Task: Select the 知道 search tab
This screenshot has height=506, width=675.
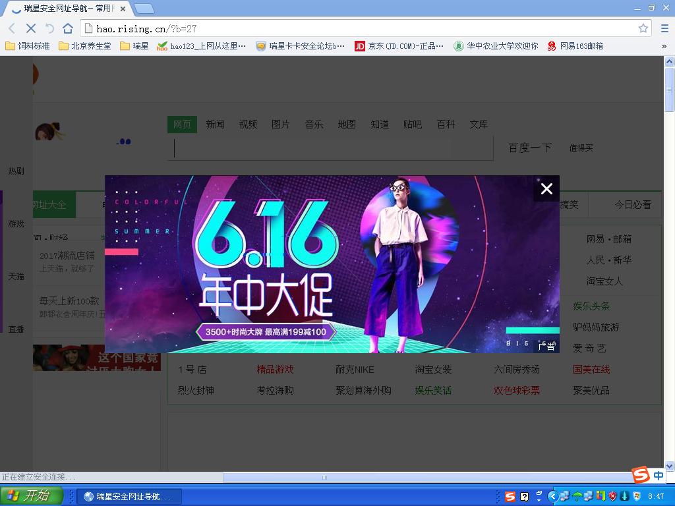Action: coord(380,125)
